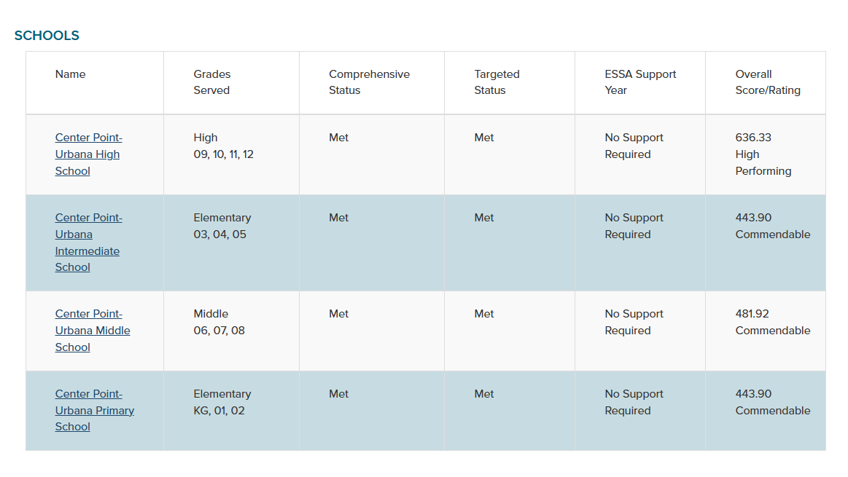Click the SCHOOLS section heading
This screenshot has height=477, width=848.
(x=47, y=36)
